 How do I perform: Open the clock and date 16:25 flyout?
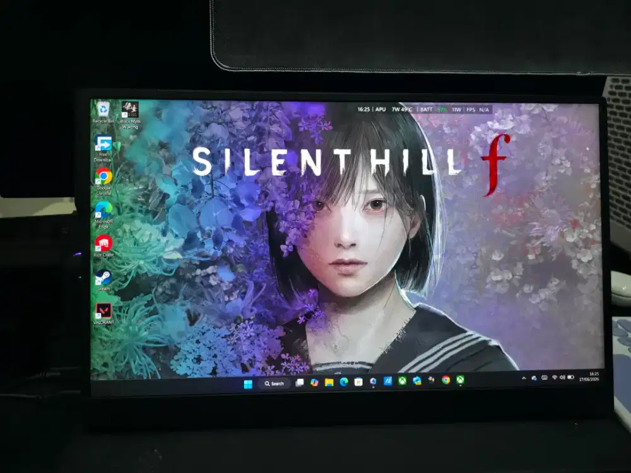[589, 377]
